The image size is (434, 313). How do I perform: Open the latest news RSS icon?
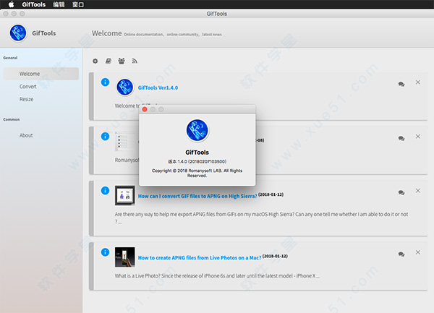pyautogui.click(x=135, y=61)
